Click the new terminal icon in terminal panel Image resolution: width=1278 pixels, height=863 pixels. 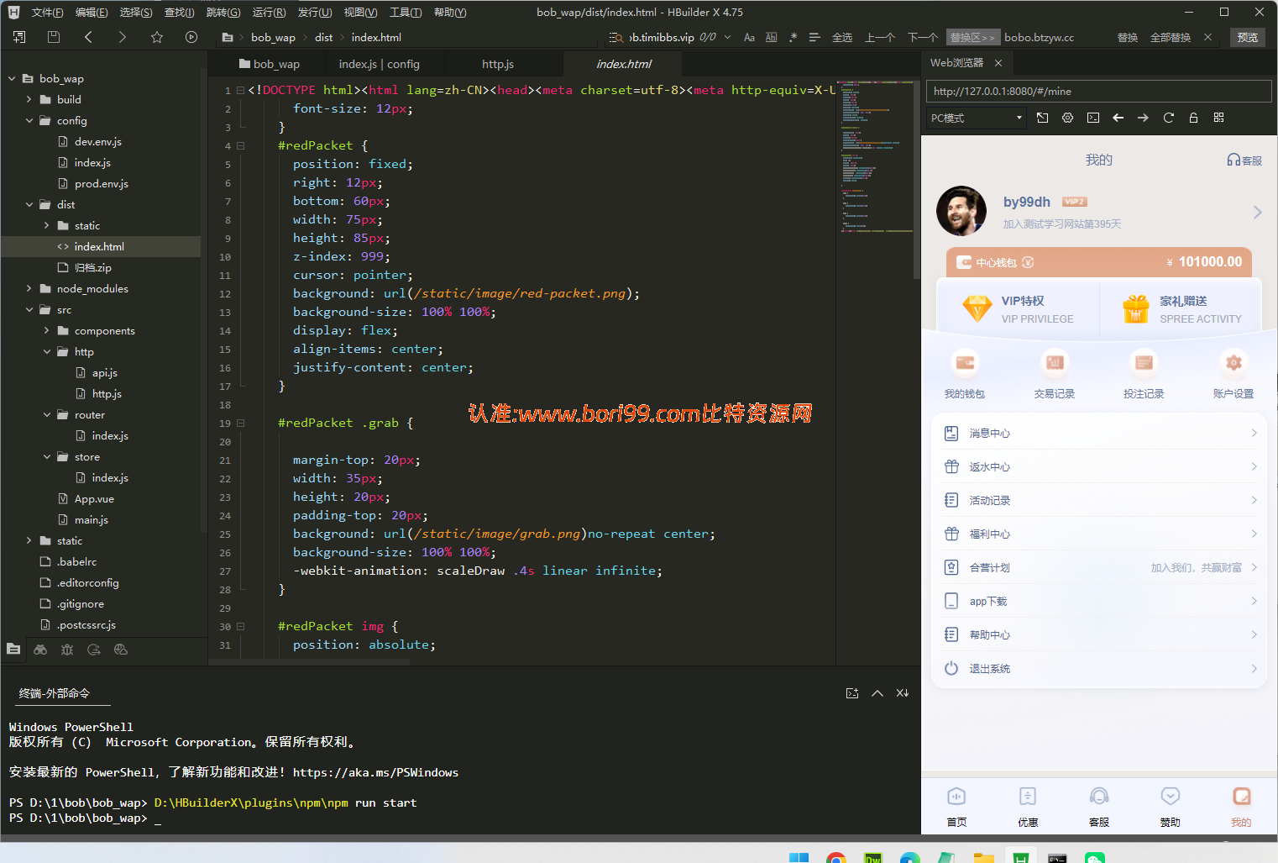[852, 693]
